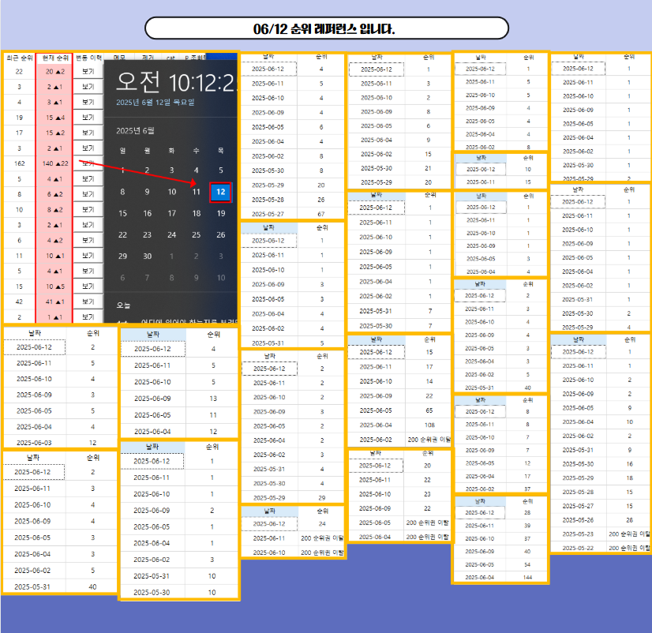Click the rank cell 108
This screenshot has width=652, height=633.
(x=429, y=425)
